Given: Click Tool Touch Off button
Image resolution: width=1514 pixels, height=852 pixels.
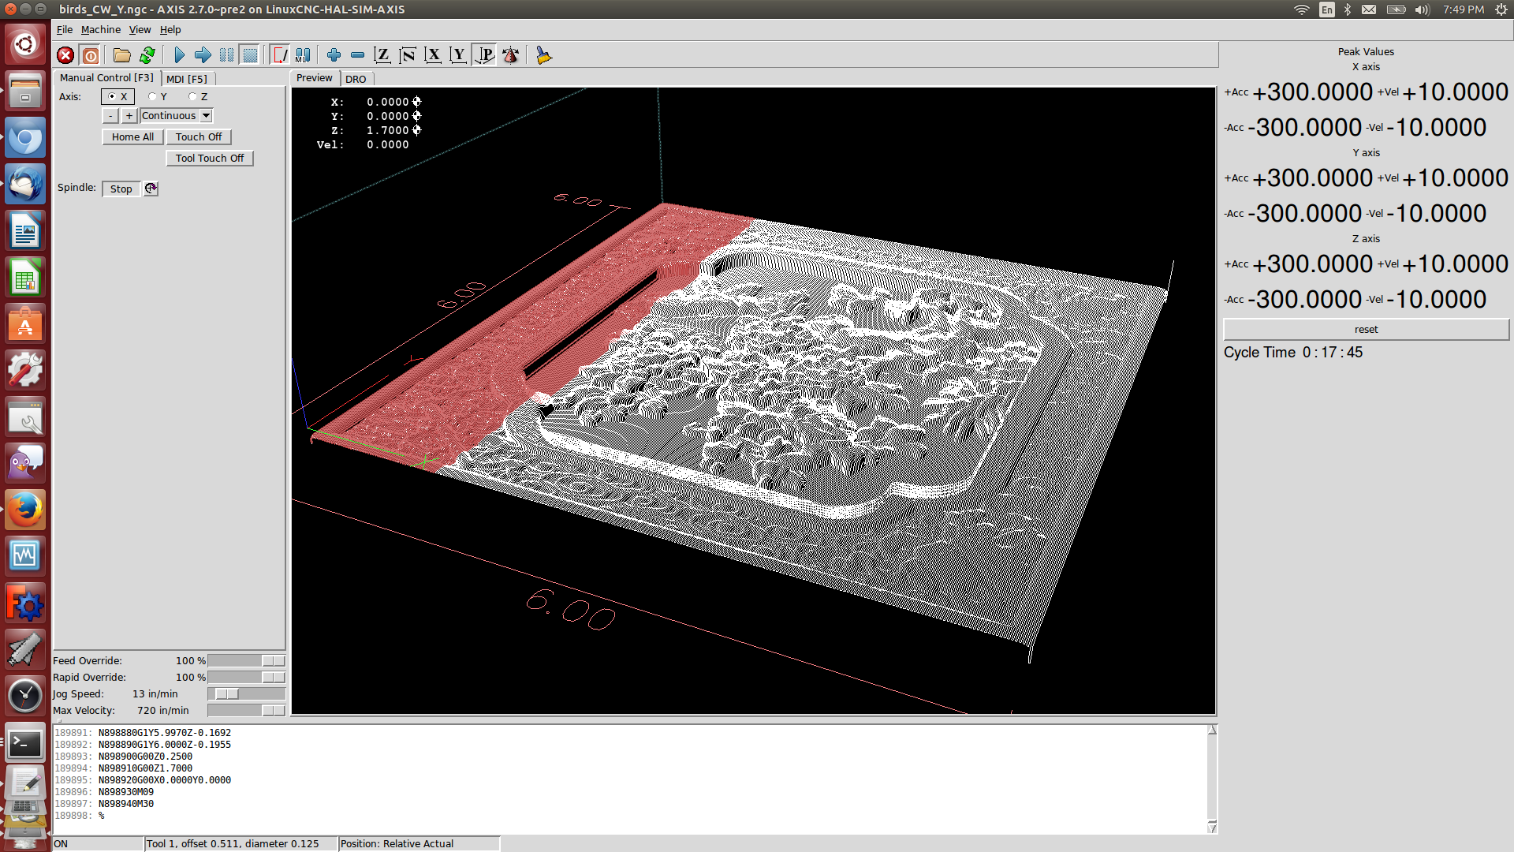Looking at the screenshot, I should coord(210,158).
